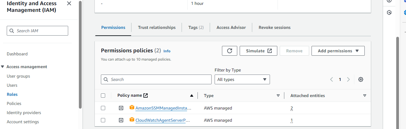Click the Simulate button
Viewport: 406px width, 129px height.
pyautogui.click(x=259, y=51)
